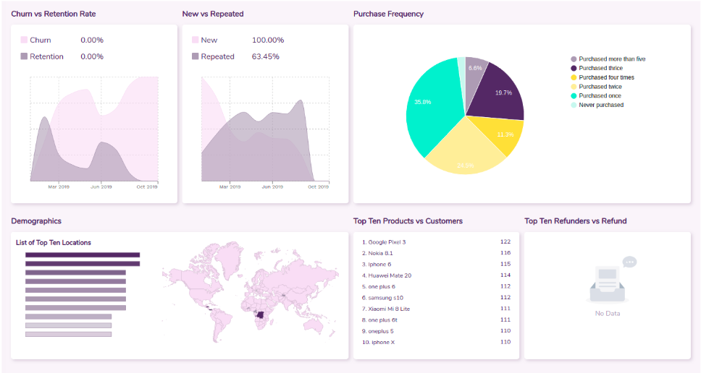This screenshot has height=373, width=701.
Task: Toggle the Never purchased legend series
Action: coord(600,106)
